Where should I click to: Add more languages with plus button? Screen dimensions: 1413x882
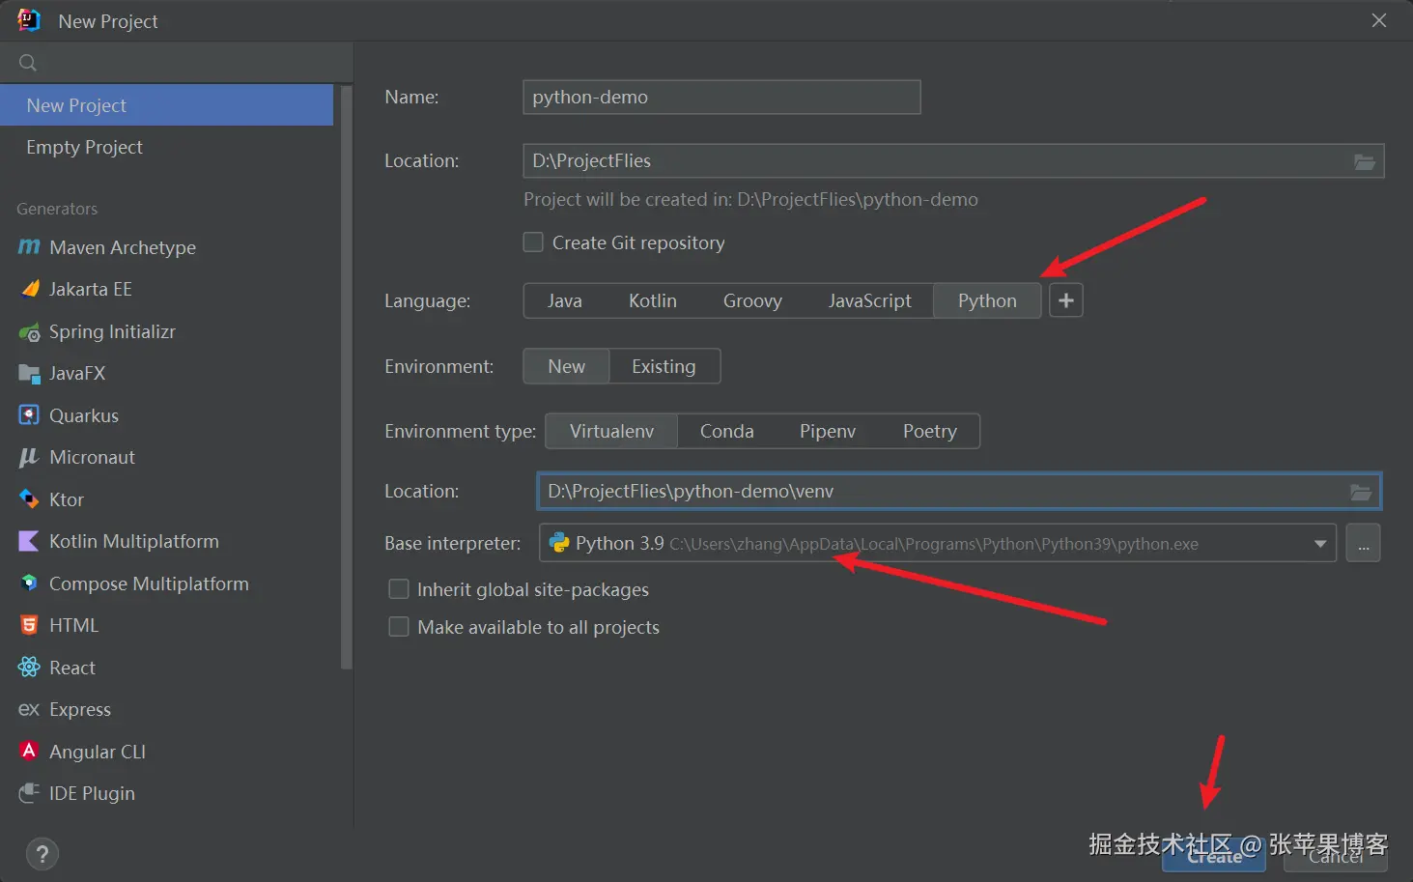1066,300
